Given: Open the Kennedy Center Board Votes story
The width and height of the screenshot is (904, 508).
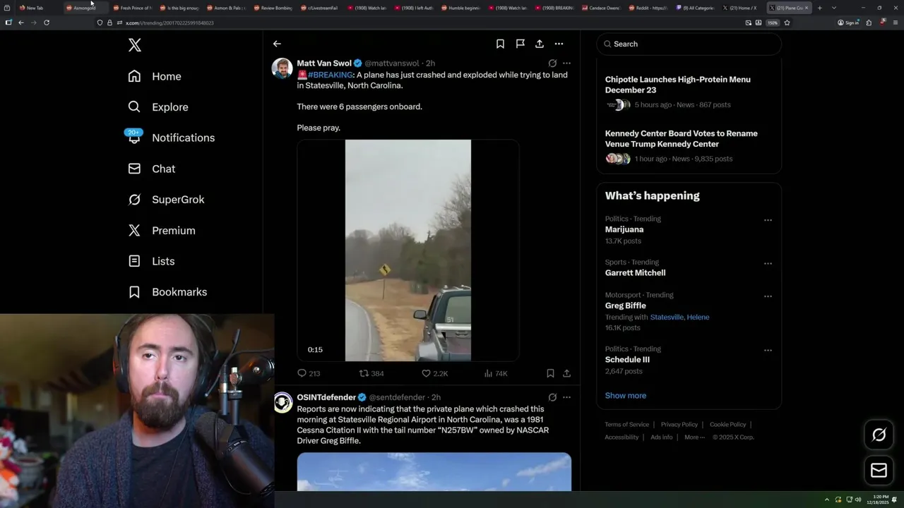Looking at the screenshot, I should pyautogui.click(x=681, y=138).
